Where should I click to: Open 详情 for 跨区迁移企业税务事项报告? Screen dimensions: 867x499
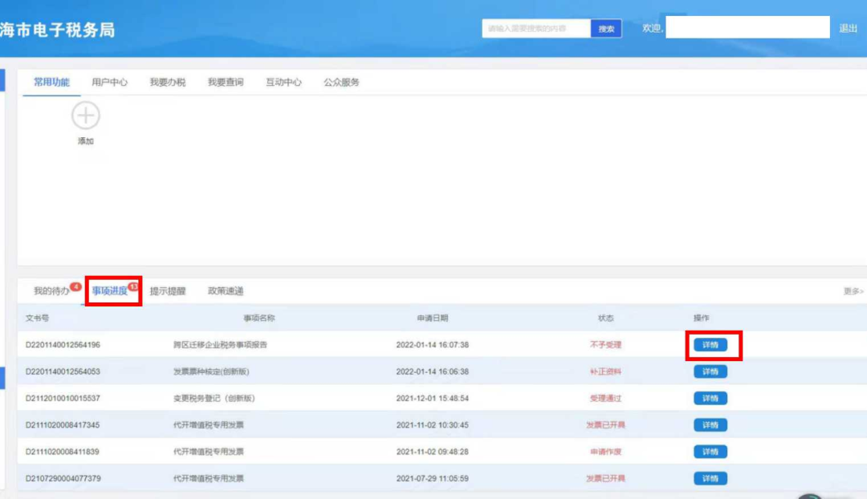710,345
